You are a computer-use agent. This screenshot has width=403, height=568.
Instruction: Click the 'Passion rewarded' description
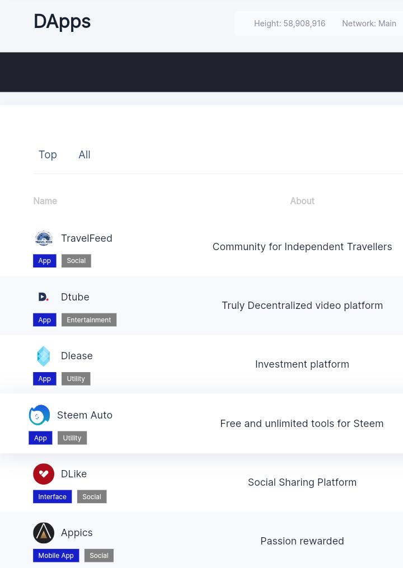click(302, 541)
